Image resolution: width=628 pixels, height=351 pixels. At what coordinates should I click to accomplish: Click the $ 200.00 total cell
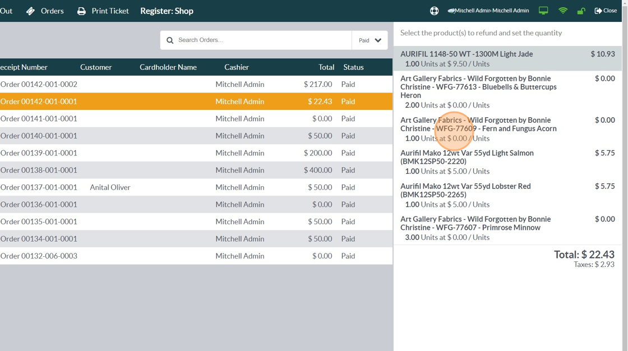tap(317, 153)
